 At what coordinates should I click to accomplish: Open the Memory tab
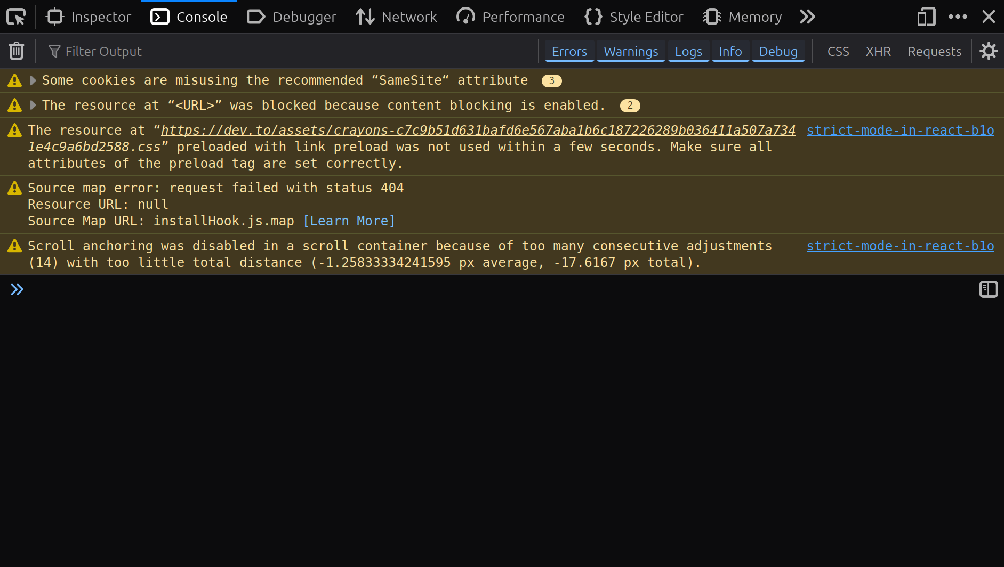(742, 17)
